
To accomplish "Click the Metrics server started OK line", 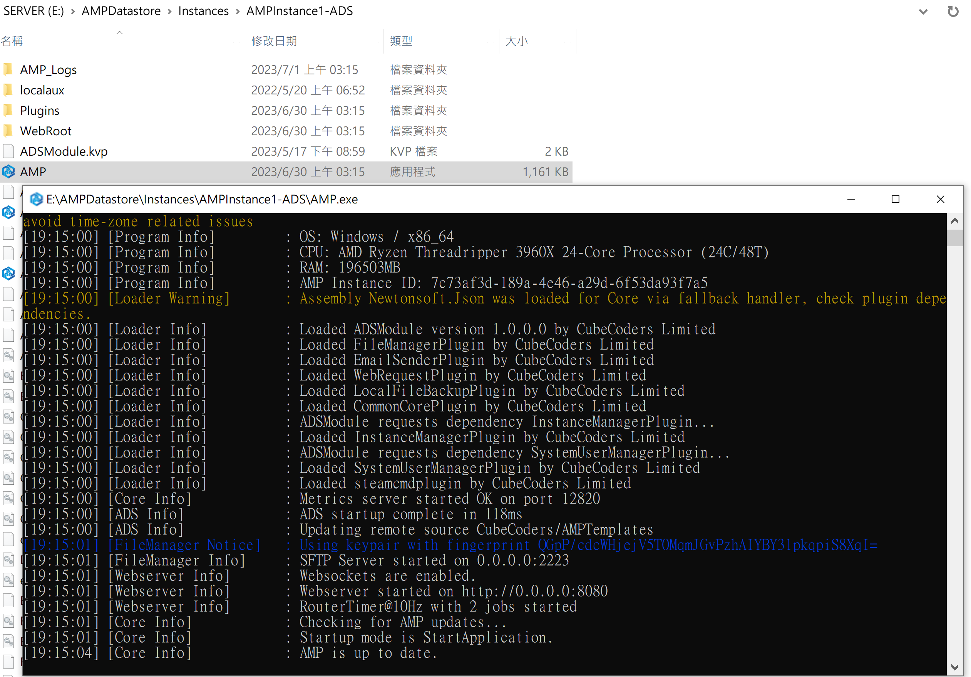I will (x=312, y=499).
